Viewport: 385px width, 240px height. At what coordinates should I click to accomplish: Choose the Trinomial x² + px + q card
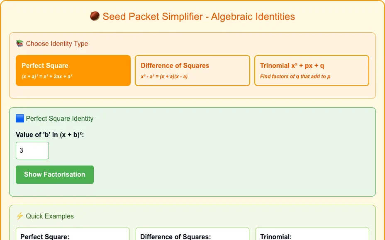[312, 70]
